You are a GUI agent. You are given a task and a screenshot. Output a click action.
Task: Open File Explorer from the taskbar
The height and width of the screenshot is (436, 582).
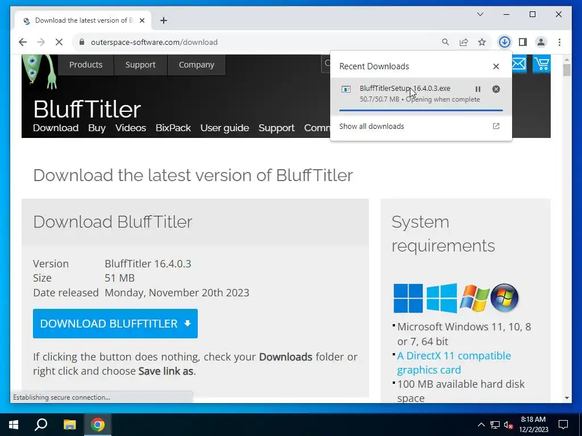(x=69, y=425)
